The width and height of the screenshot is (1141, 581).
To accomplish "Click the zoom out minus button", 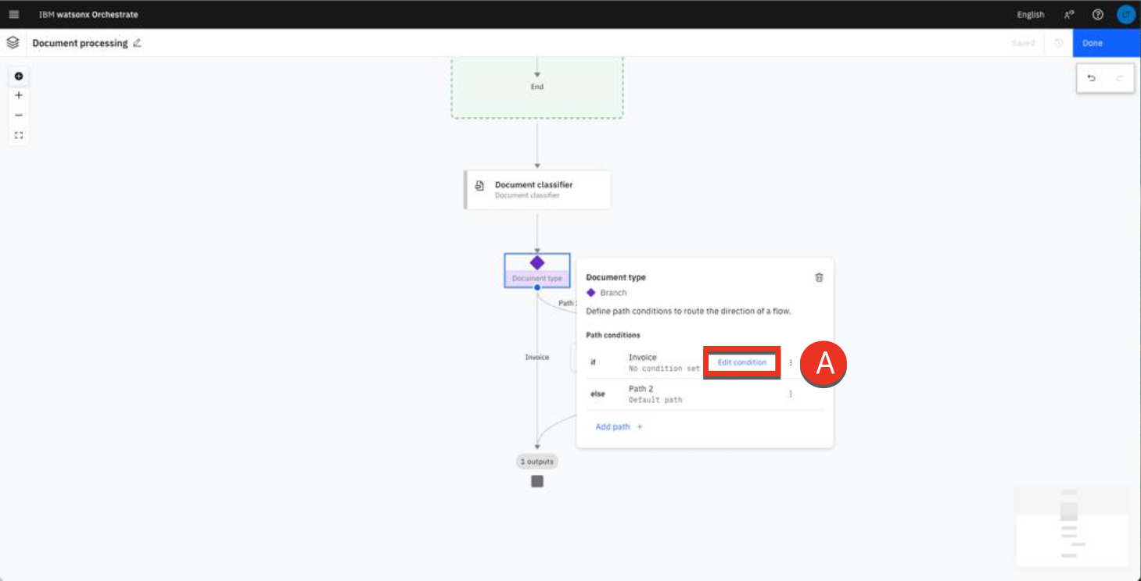I will tap(19, 115).
